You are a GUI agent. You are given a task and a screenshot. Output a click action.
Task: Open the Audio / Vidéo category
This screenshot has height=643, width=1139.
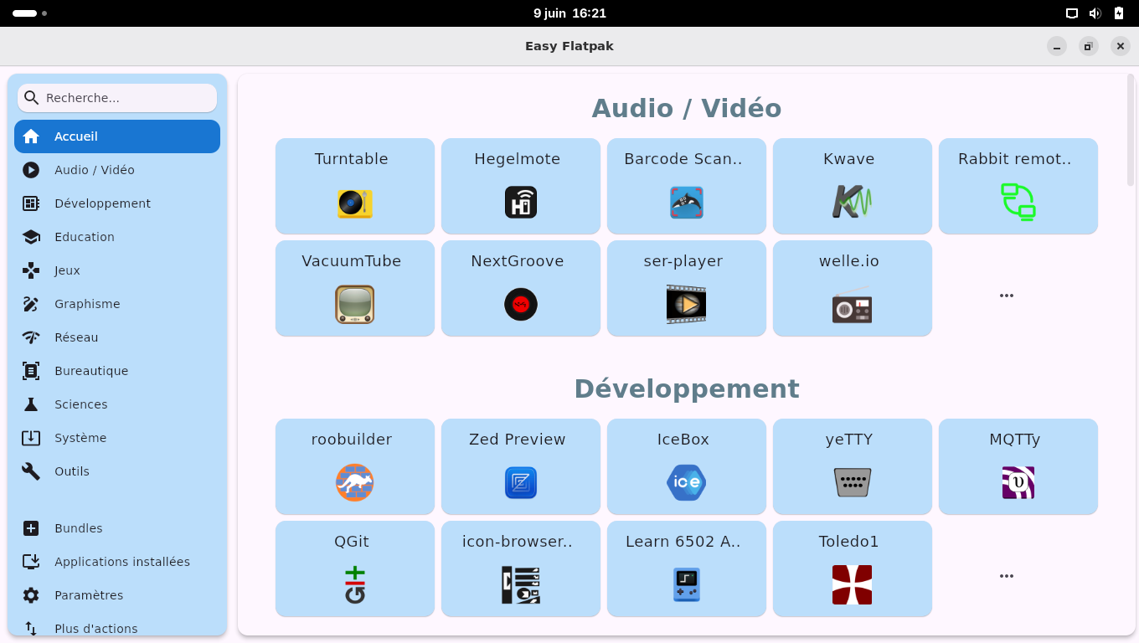pyautogui.click(x=117, y=170)
